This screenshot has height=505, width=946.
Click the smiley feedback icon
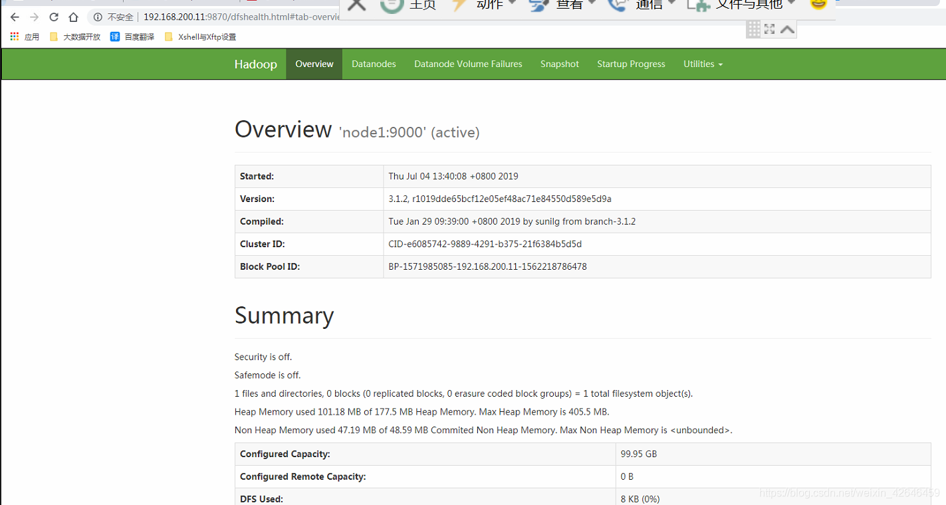point(818,3)
